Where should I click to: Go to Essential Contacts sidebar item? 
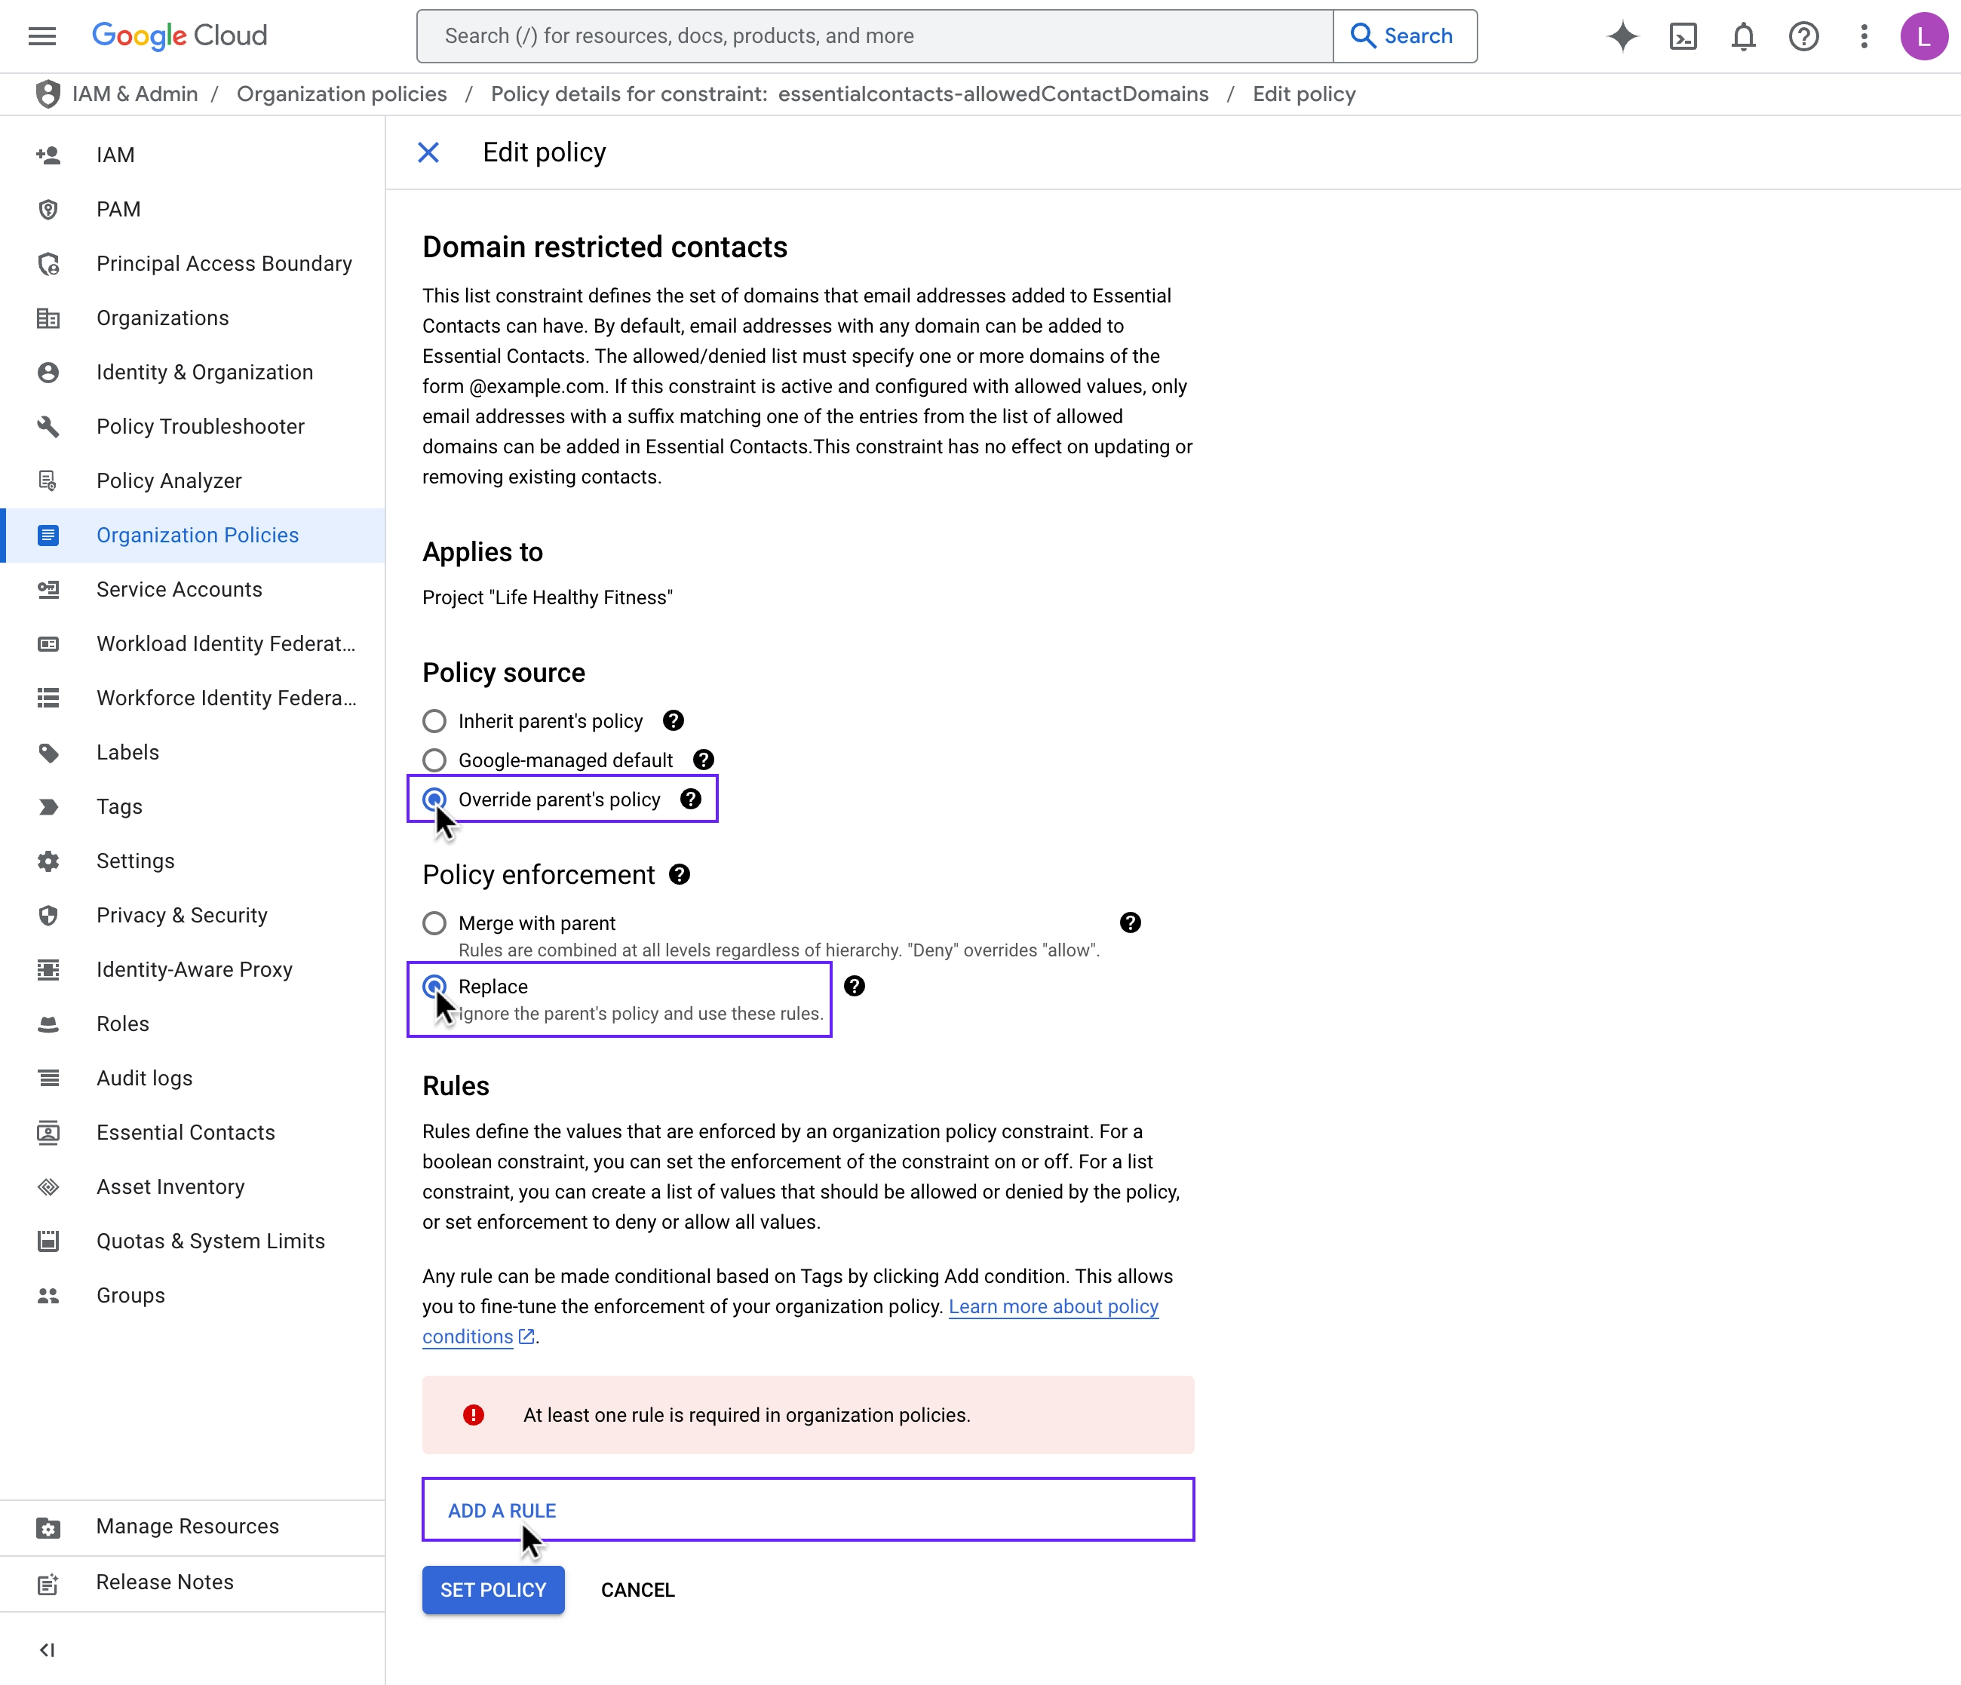pyautogui.click(x=186, y=1132)
